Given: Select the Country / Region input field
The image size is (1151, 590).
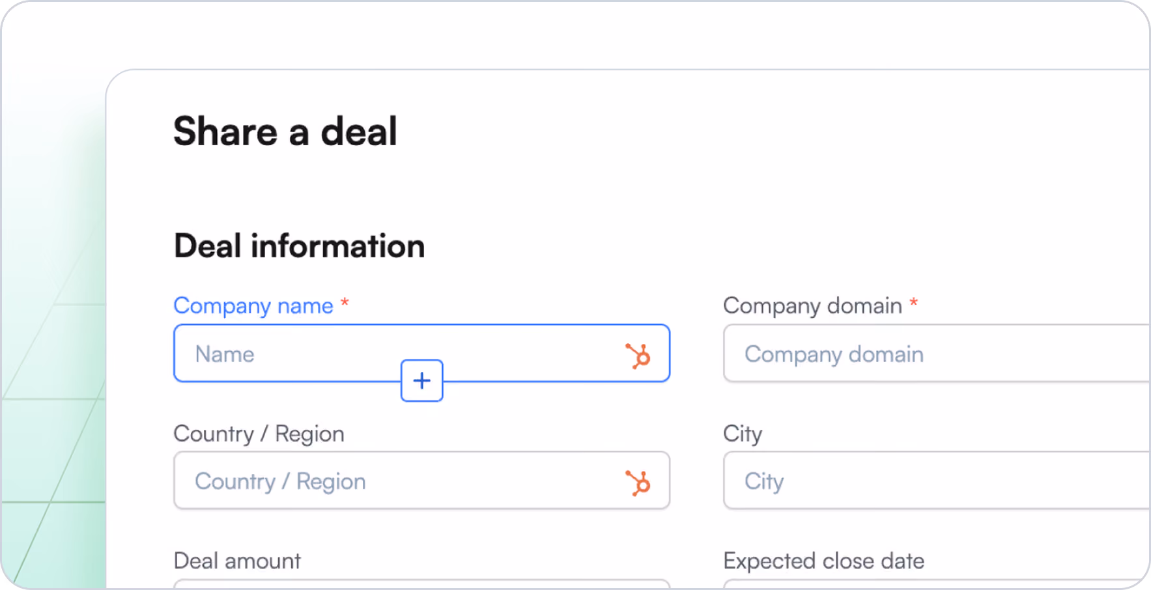Looking at the screenshot, I should [x=421, y=481].
